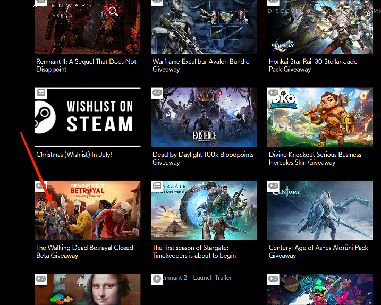The width and height of the screenshot is (381, 305).
Task: Click gamepad icon on Mona Lisa puzzle card
Action: pos(40,279)
